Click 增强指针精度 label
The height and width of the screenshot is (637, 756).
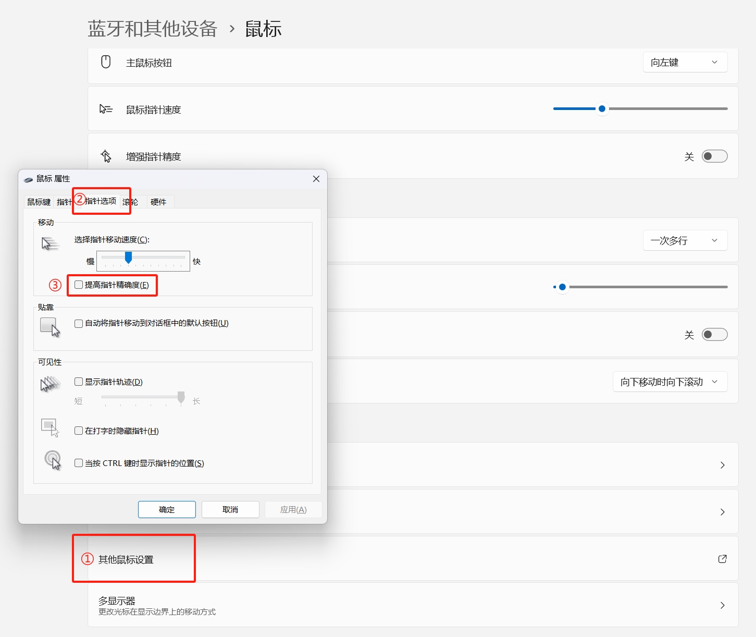tap(154, 156)
